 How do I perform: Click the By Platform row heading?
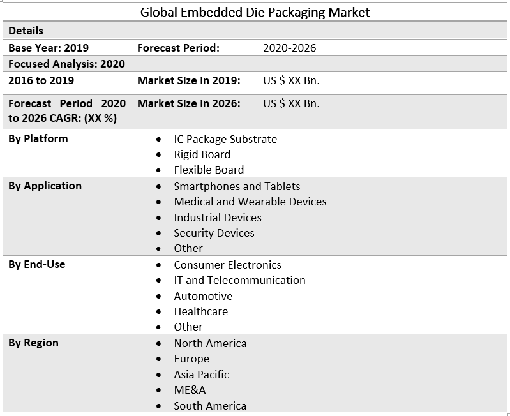(x=38, y=138)
